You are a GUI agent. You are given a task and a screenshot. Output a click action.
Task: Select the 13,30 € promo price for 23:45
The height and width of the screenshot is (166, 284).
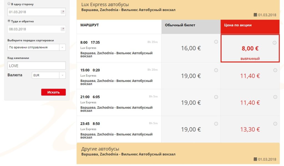250,129
